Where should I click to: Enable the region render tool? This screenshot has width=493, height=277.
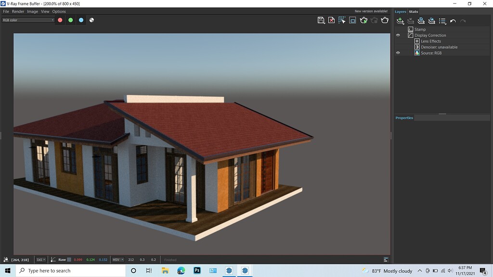pyautogui.click(x=342, y=20)
